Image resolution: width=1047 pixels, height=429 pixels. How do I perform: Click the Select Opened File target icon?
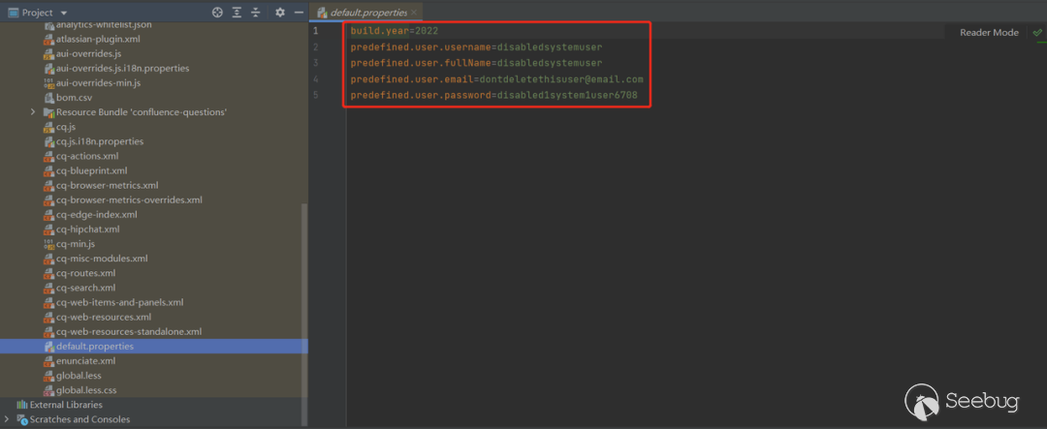point(217,13)
